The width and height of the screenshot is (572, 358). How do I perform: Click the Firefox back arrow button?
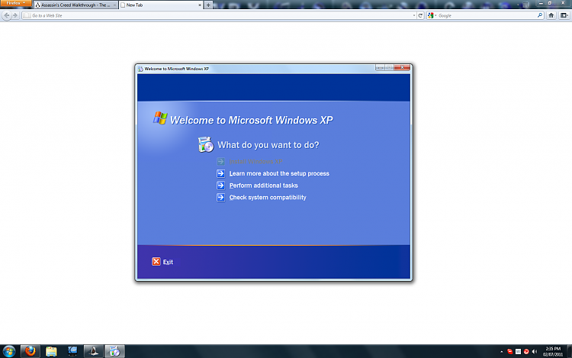point(7,15)
